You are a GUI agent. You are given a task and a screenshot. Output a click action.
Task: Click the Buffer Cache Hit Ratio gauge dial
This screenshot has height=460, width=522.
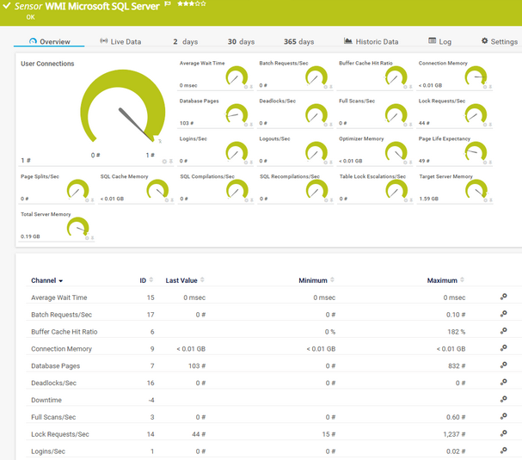coord(396,77)
